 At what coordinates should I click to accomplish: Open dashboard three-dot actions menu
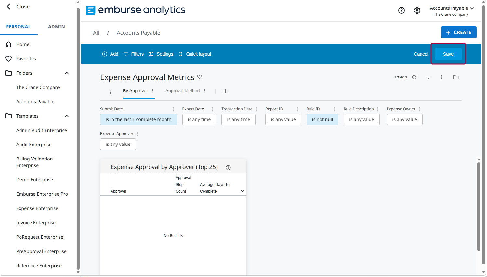coord(441,77)
